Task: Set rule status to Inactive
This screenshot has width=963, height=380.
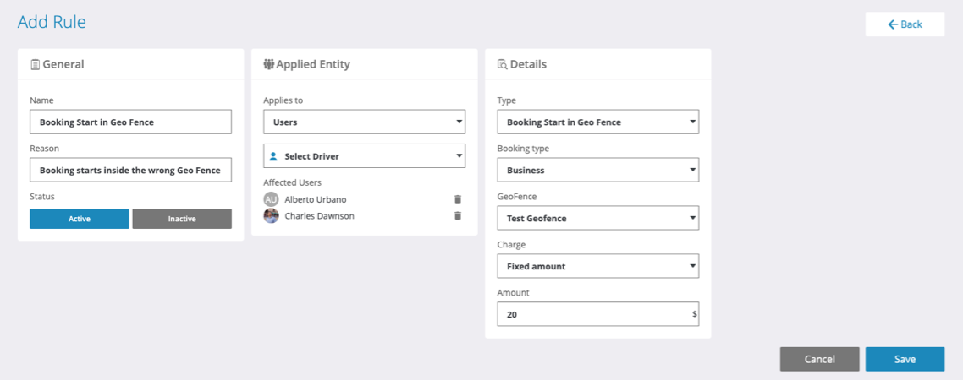Action: (x=182, y=219)
